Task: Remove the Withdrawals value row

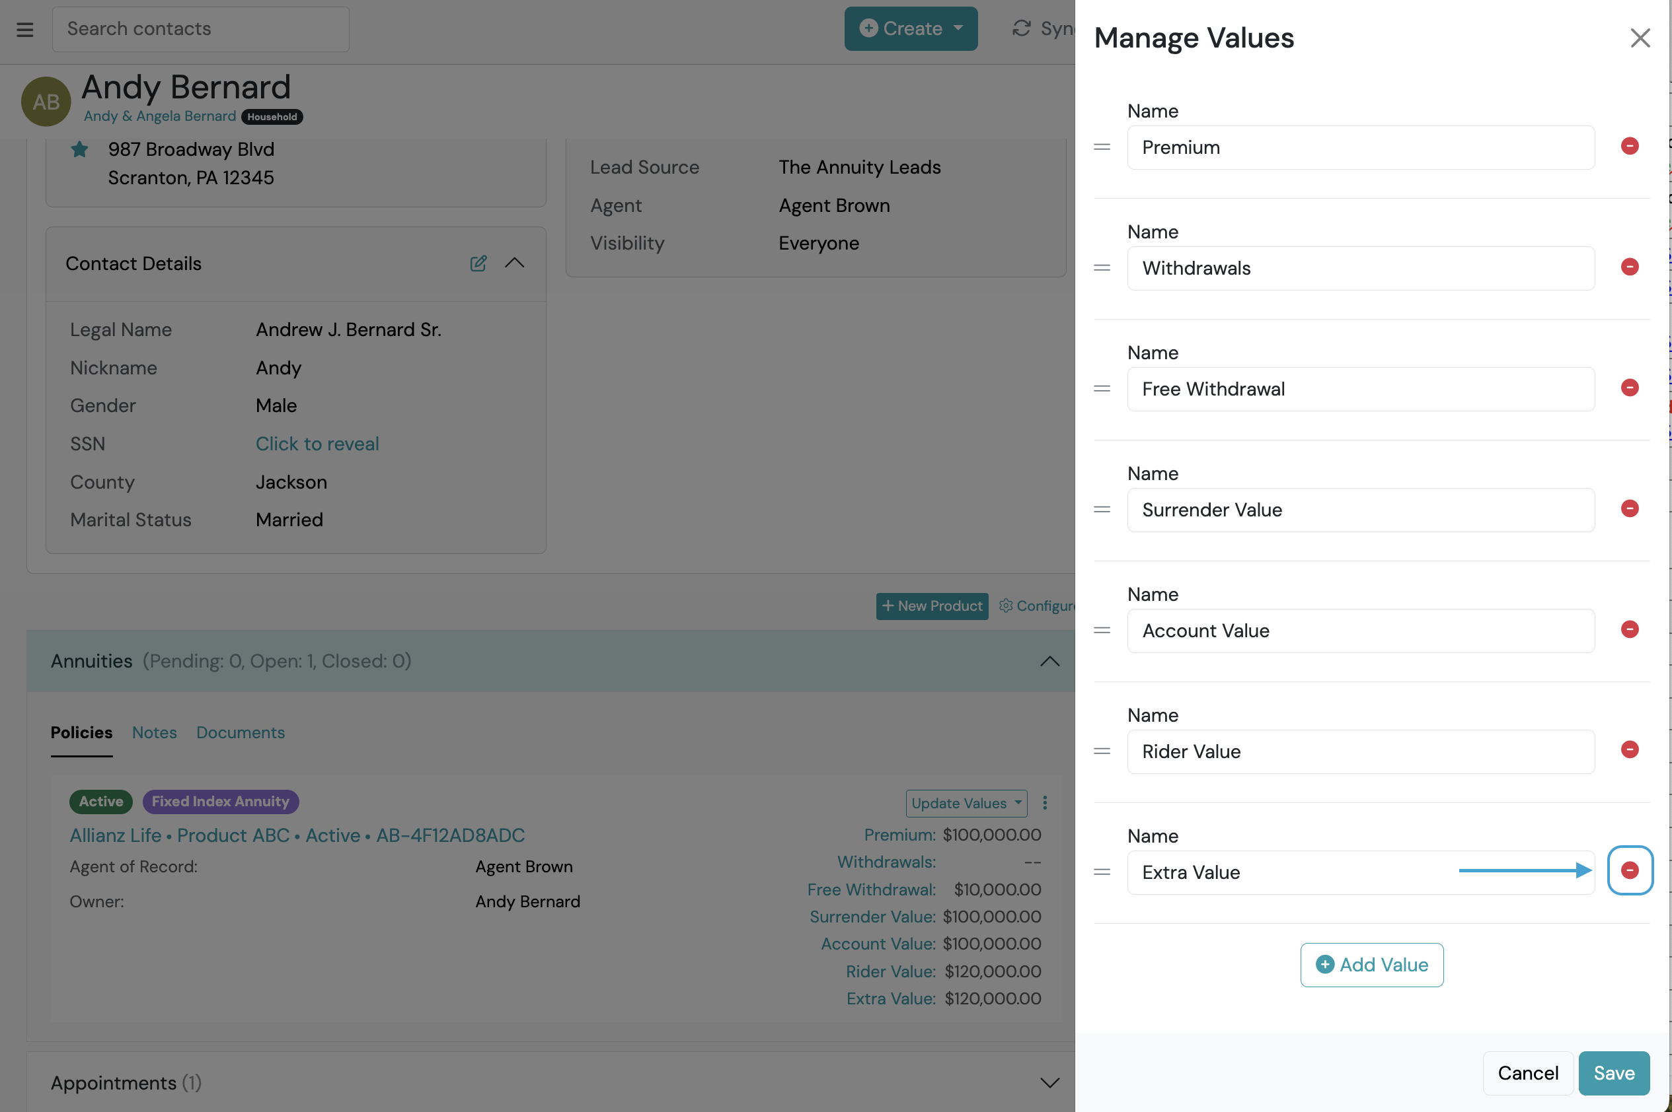Action: point(1630,267)
